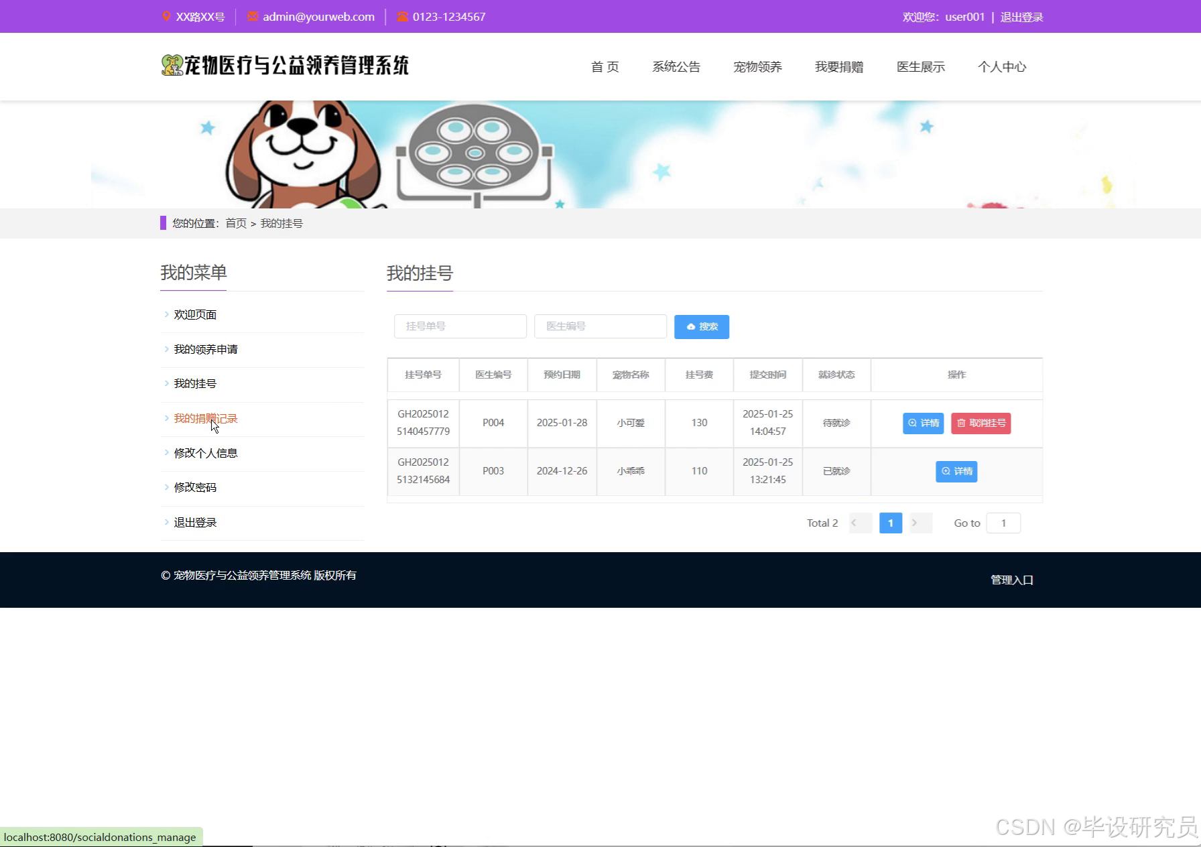The height and width of the screenshot is (847, 1201).
Task: View 详情 for registration with doctor P004
Action: coord(923,423)
